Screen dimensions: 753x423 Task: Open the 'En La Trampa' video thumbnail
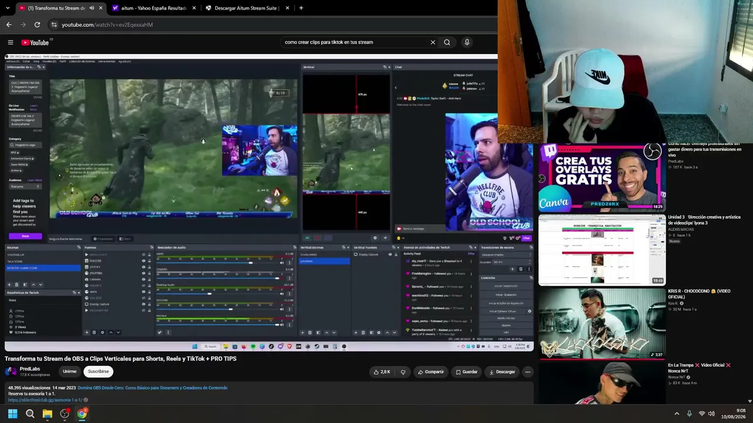(x=602, y=383)
